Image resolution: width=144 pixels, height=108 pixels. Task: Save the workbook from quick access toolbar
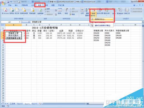[x=8, y=2]
